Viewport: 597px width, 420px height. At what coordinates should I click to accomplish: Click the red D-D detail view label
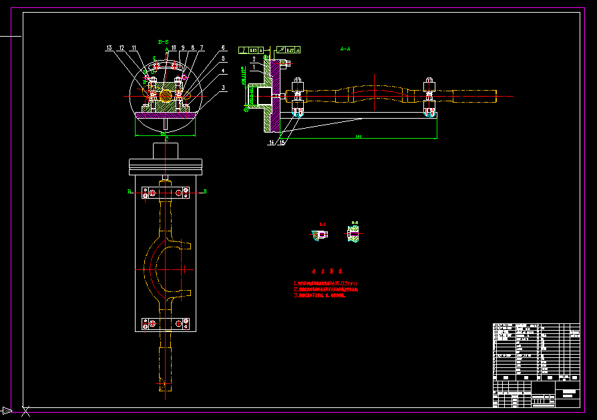click(x=323, y=225)
